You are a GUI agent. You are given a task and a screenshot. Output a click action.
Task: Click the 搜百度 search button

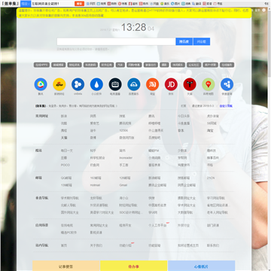click(x=184, y=41)
